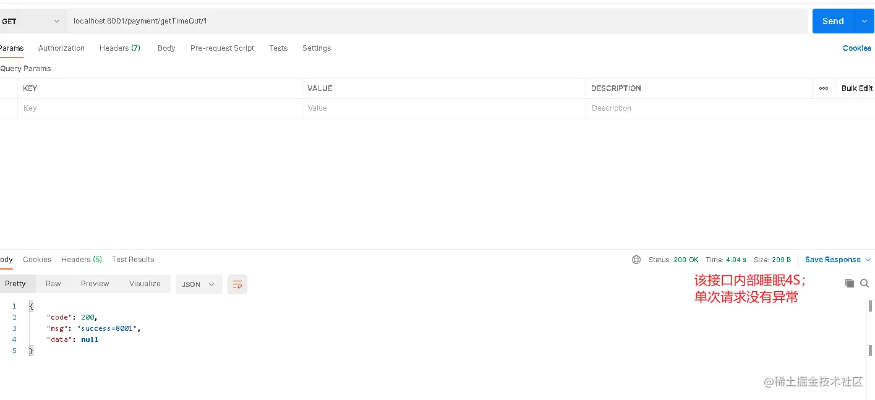The image size is (875, 400).
Task: Click the Key input cell
Action: [160, 108]
